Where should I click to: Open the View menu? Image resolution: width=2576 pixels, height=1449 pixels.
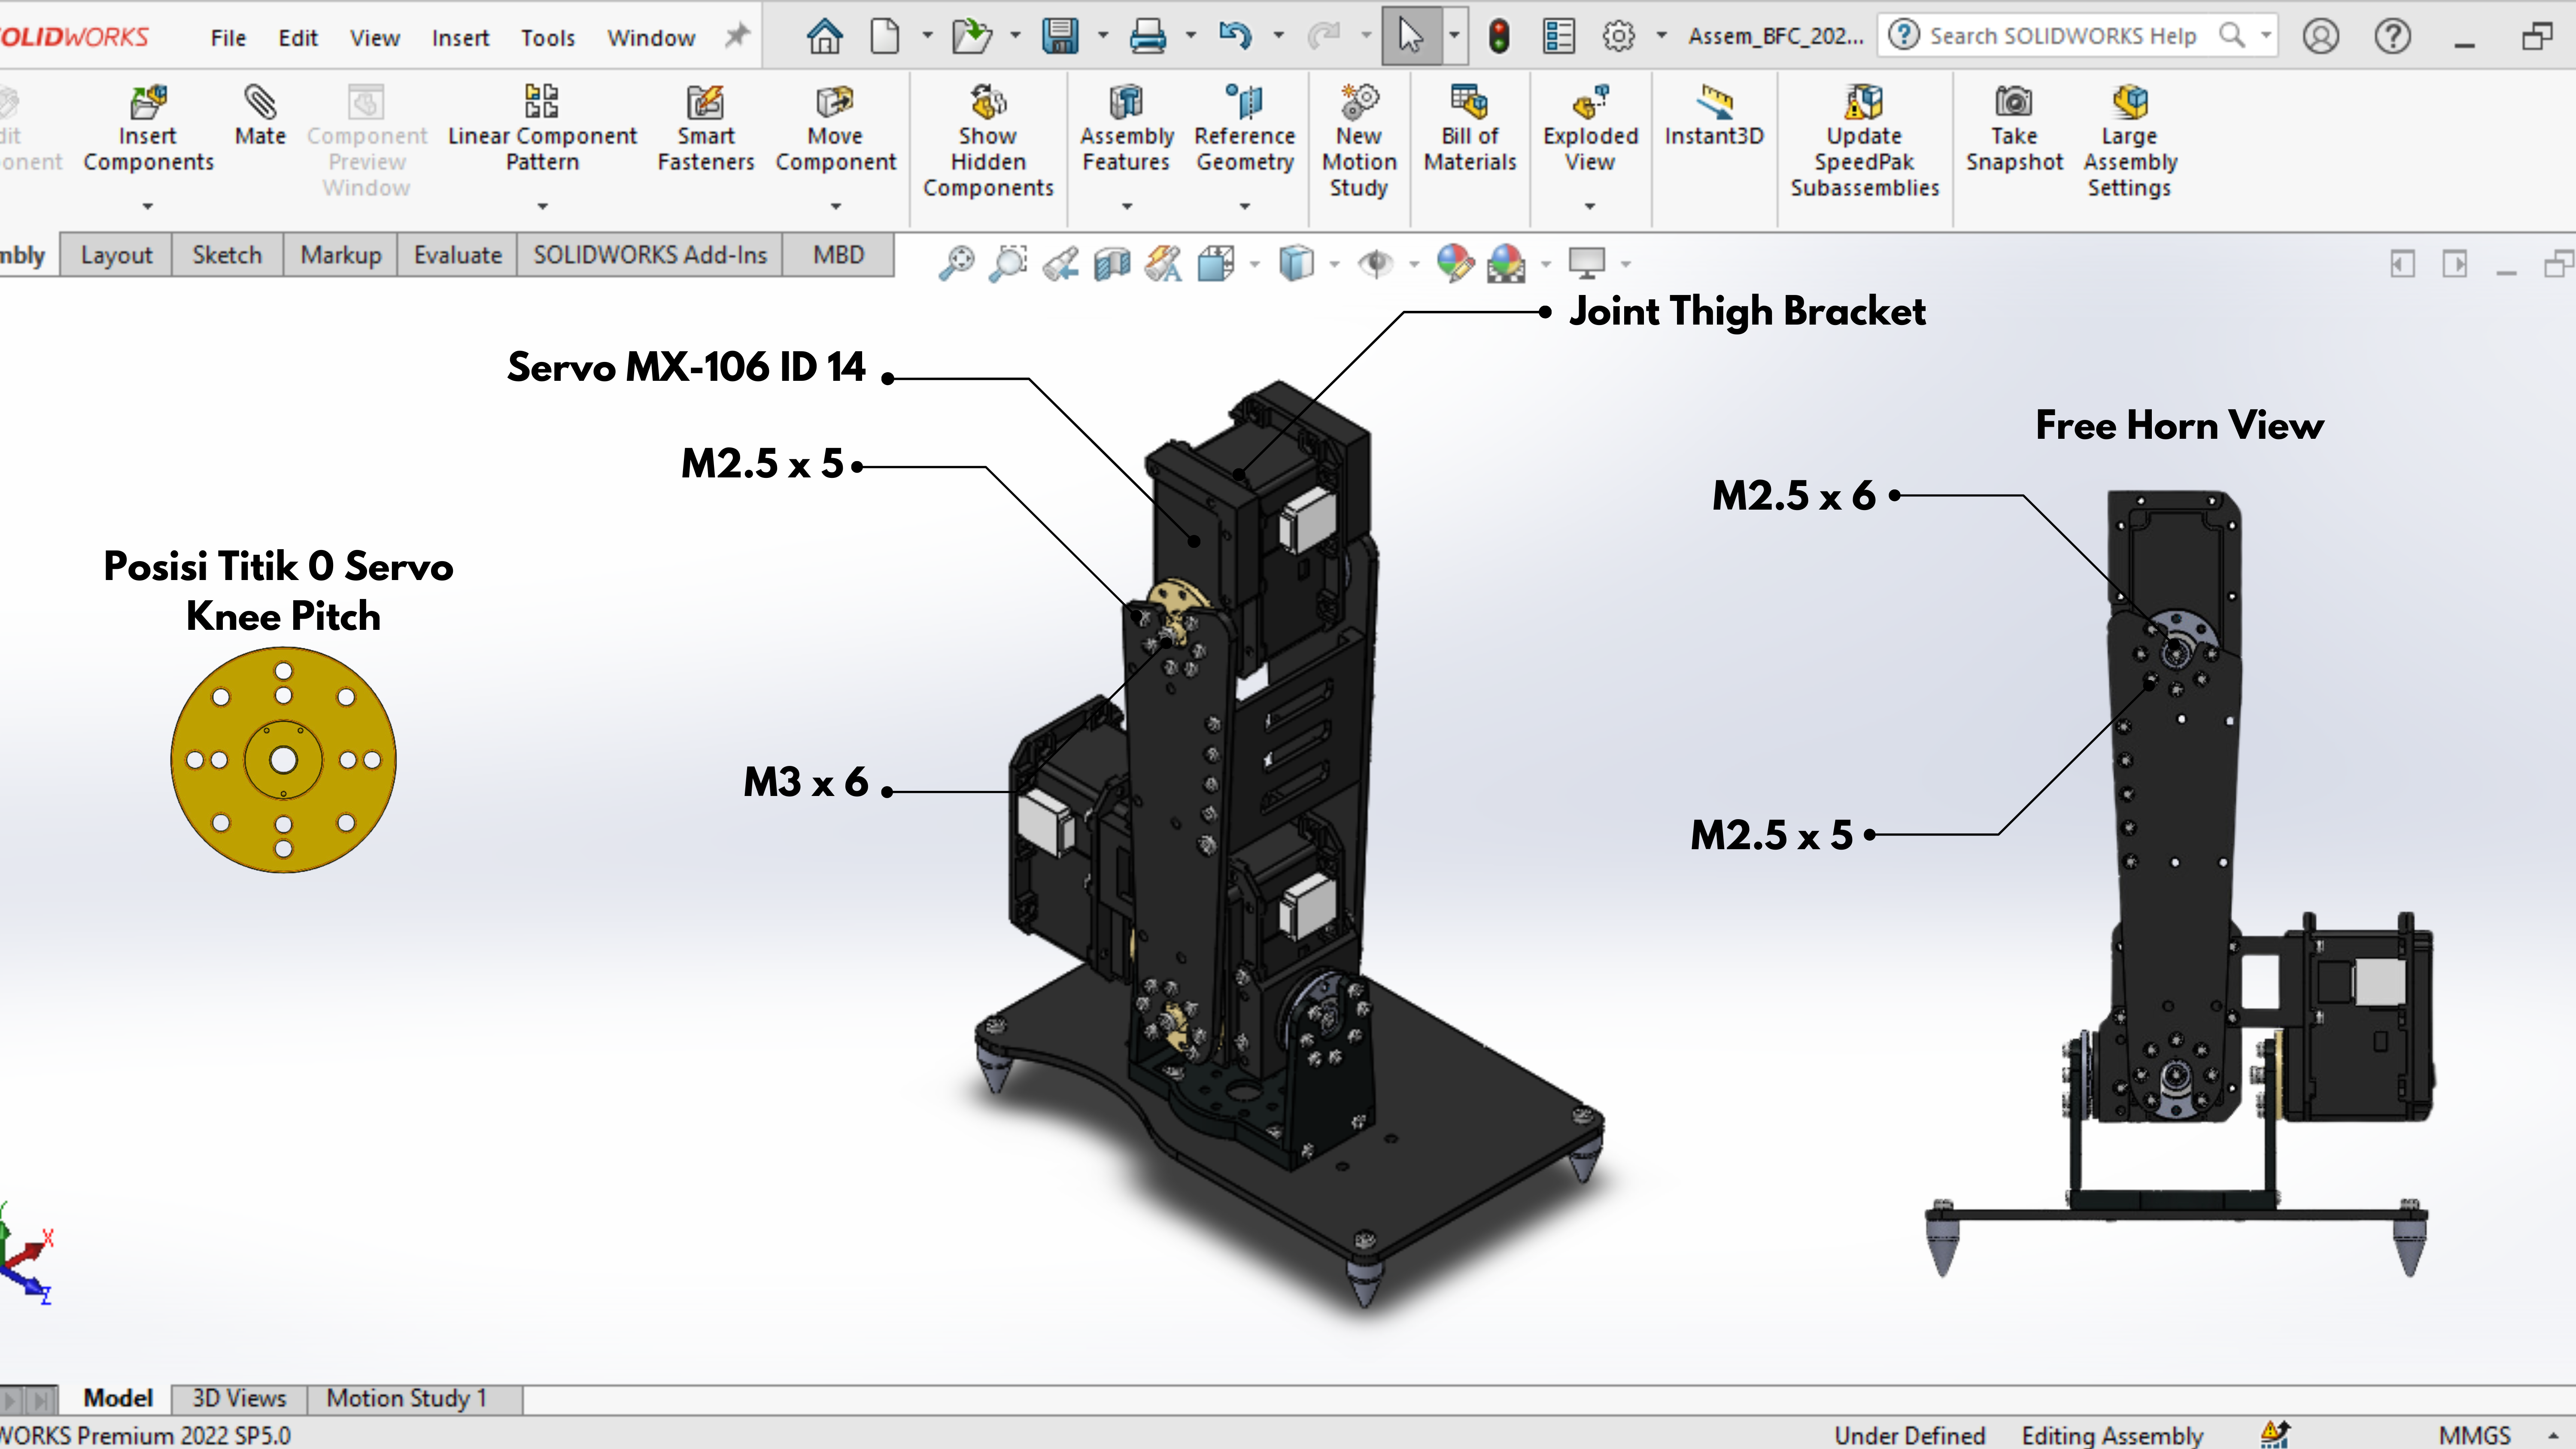pos(375,38)
